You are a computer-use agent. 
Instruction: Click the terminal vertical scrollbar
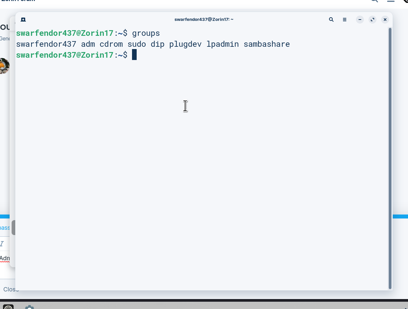390,158
